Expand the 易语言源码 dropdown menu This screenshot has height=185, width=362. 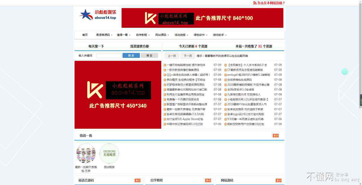104,35
